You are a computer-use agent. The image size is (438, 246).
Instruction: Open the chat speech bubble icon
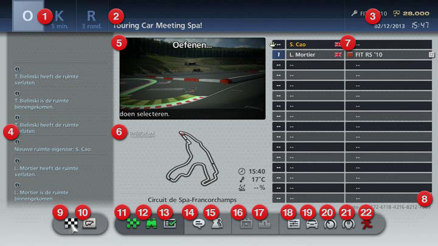198,223
